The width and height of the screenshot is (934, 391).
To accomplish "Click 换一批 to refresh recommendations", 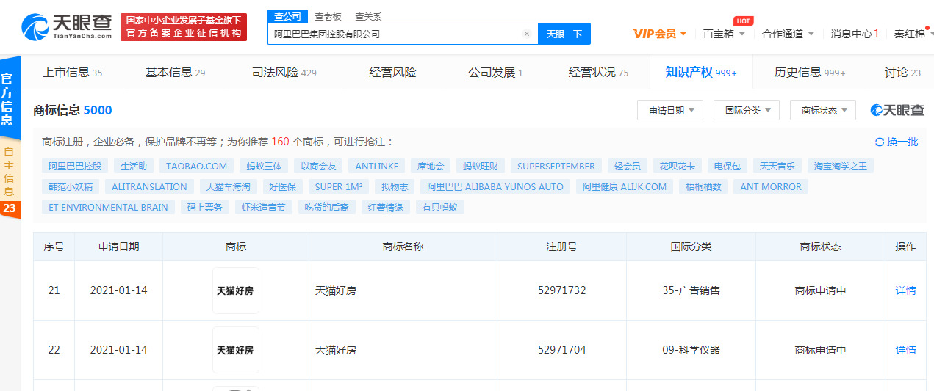I will 897,142.
